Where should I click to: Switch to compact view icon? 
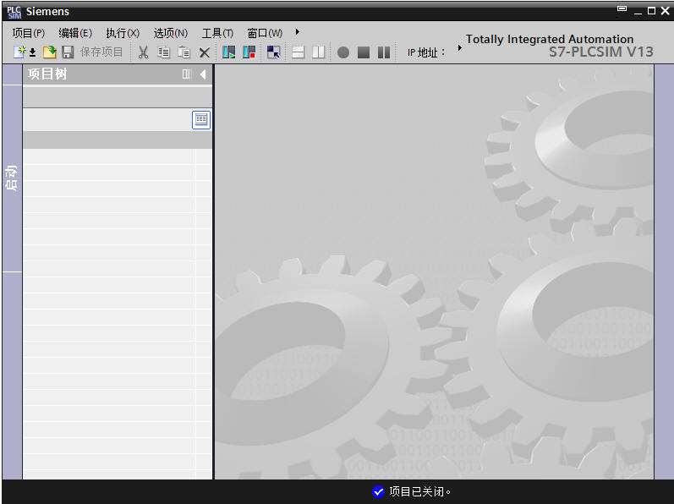point(273,52)
